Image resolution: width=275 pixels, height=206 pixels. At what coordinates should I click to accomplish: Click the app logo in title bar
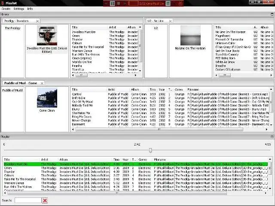coord(3,3)
